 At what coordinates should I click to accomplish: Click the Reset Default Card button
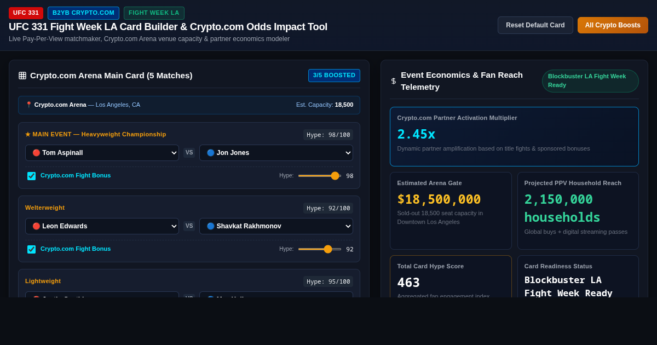[535, 25]
